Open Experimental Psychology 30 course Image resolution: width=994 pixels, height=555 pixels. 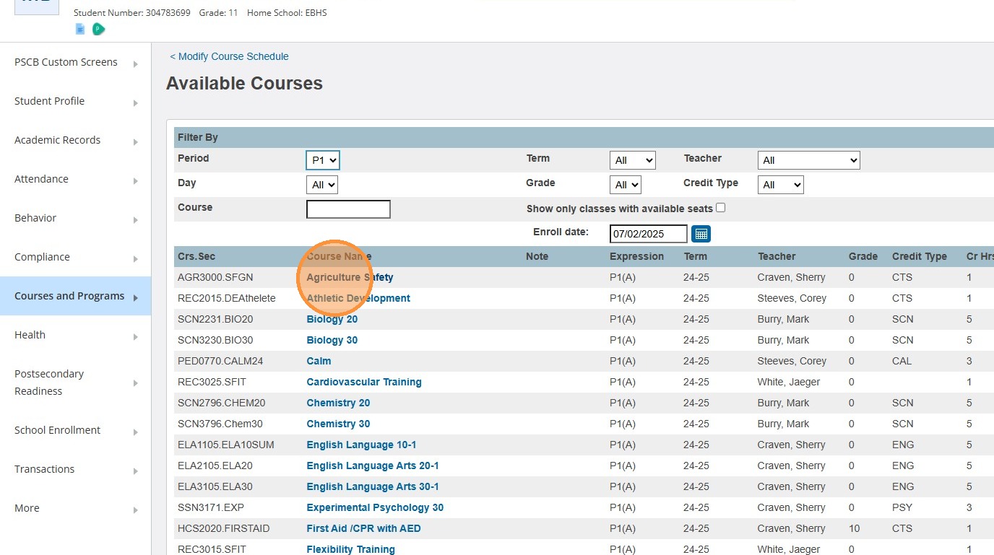pyautogui.click(x=375, y=507)
